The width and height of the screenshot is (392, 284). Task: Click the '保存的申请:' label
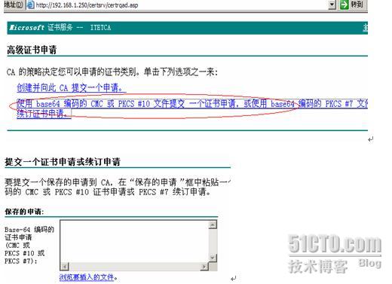click(x=24, y=212)
